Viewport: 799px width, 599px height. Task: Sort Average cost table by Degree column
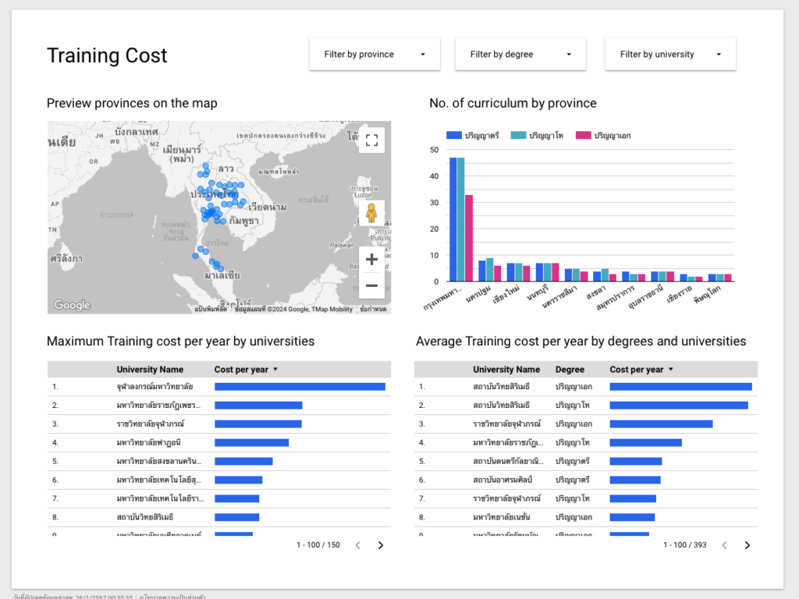click(570, 370)
